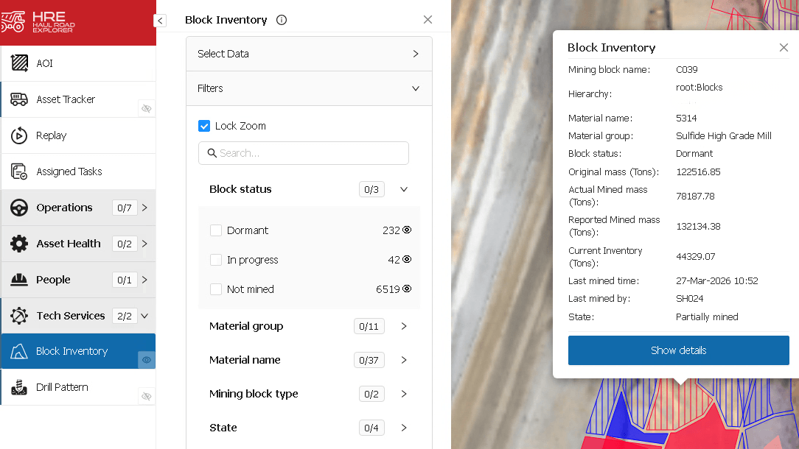The image size is (799, 449).
Task: Click the last mined by SH024 value
Action: [689, 299]
